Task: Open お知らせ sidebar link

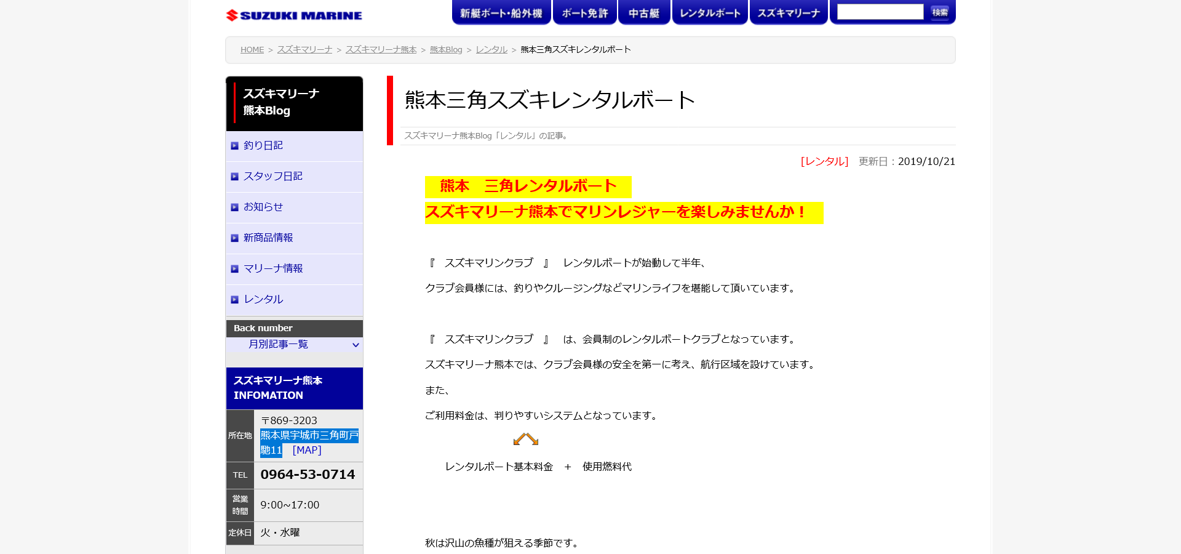Action: pos(263,207)
